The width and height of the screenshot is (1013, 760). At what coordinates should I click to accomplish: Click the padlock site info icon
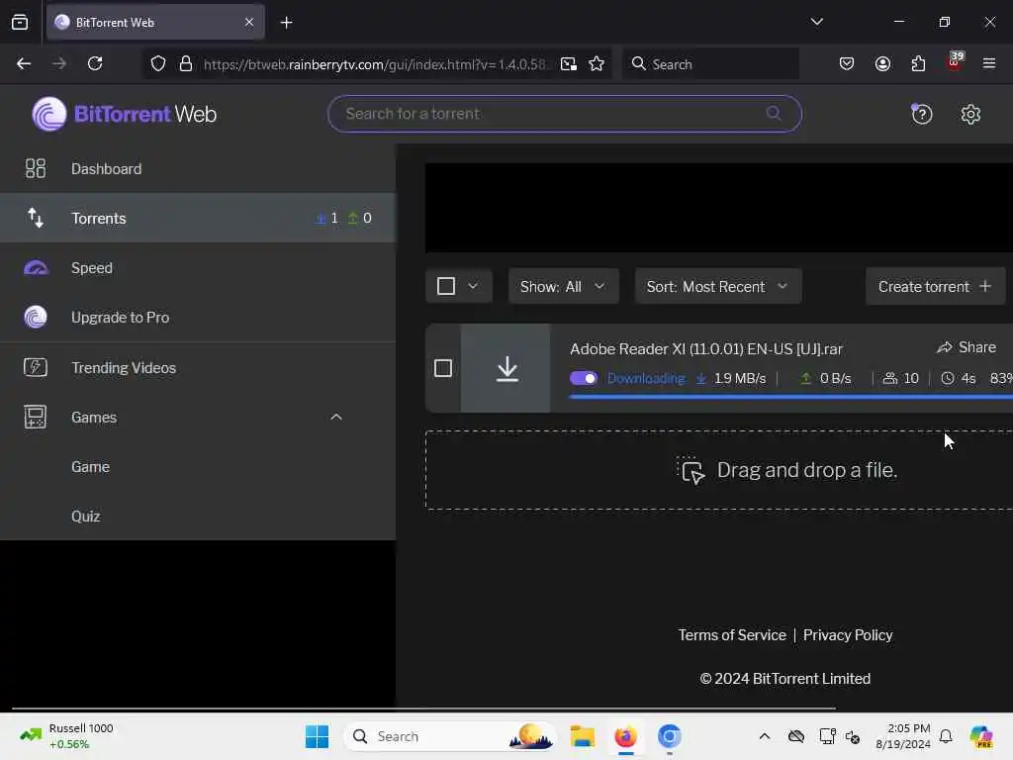(186, 64)
